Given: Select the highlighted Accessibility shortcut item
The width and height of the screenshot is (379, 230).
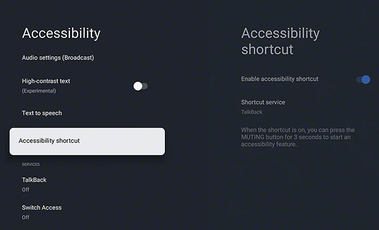Looking at the screenshot, I should point(87,141).
